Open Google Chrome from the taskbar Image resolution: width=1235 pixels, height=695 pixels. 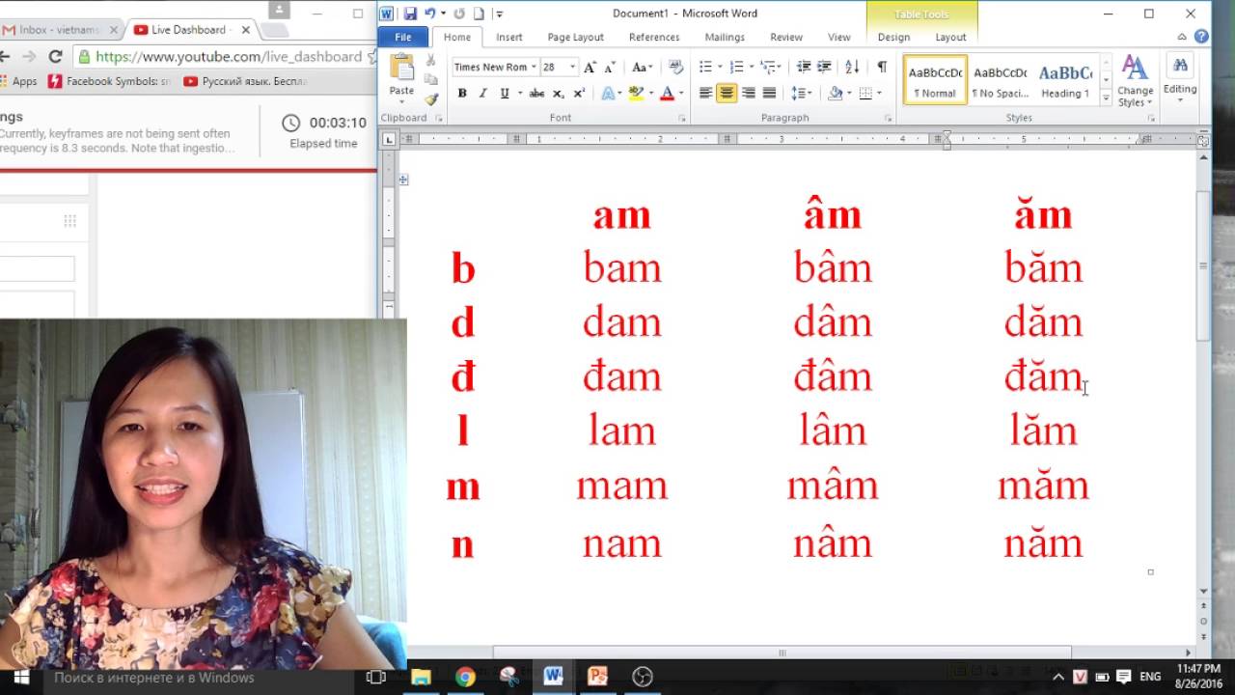(465, 677)
